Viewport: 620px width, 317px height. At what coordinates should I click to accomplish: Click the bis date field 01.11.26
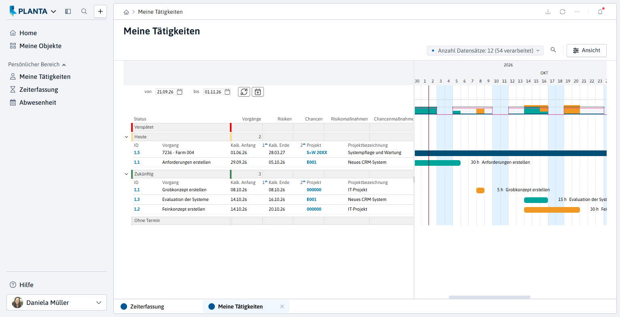pyautogui.click(x=213, y=92)
